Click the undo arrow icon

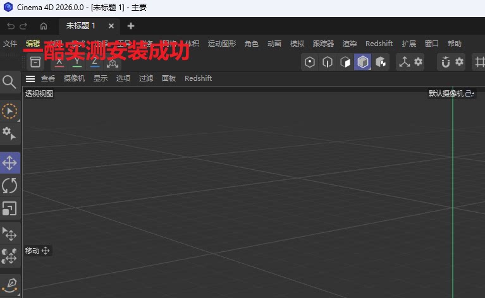[11, 26]
